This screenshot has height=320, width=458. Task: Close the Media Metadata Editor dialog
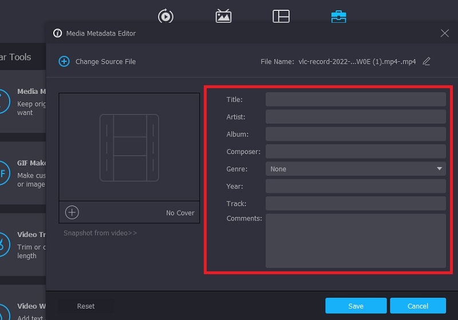coord(444,33)
